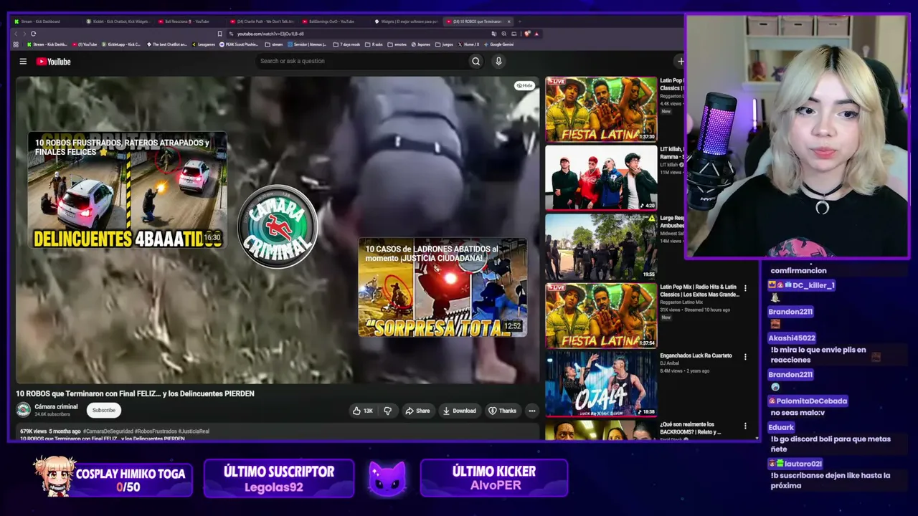The height and width of the screenshot is (516, 918).
Task: Switch to 'BaliGamings OwO - YouTube' tab
Action: (333, 21)
